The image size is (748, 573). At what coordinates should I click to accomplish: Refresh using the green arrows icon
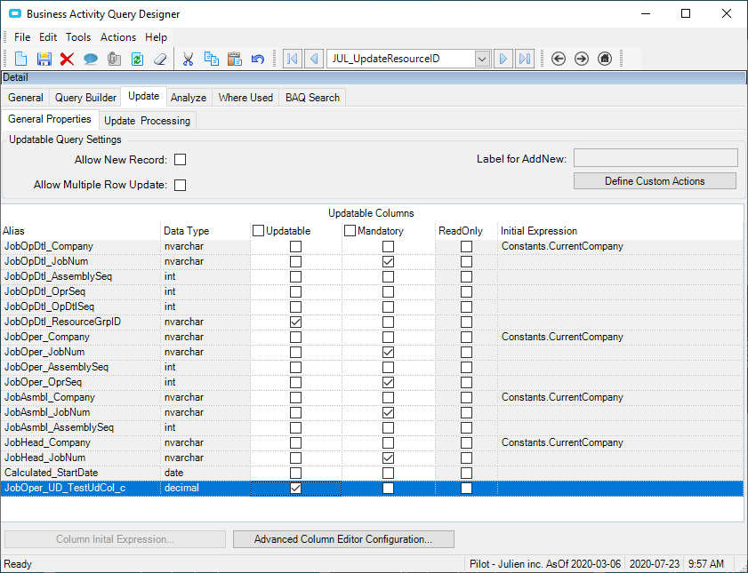coord(137,59)
